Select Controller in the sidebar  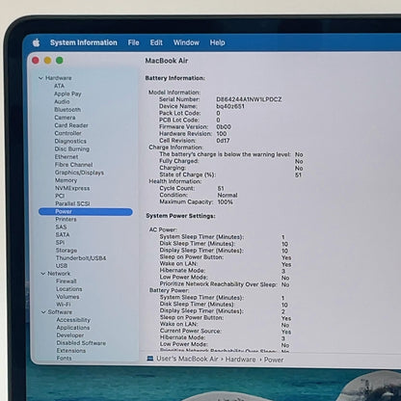[x=67, y=133]
